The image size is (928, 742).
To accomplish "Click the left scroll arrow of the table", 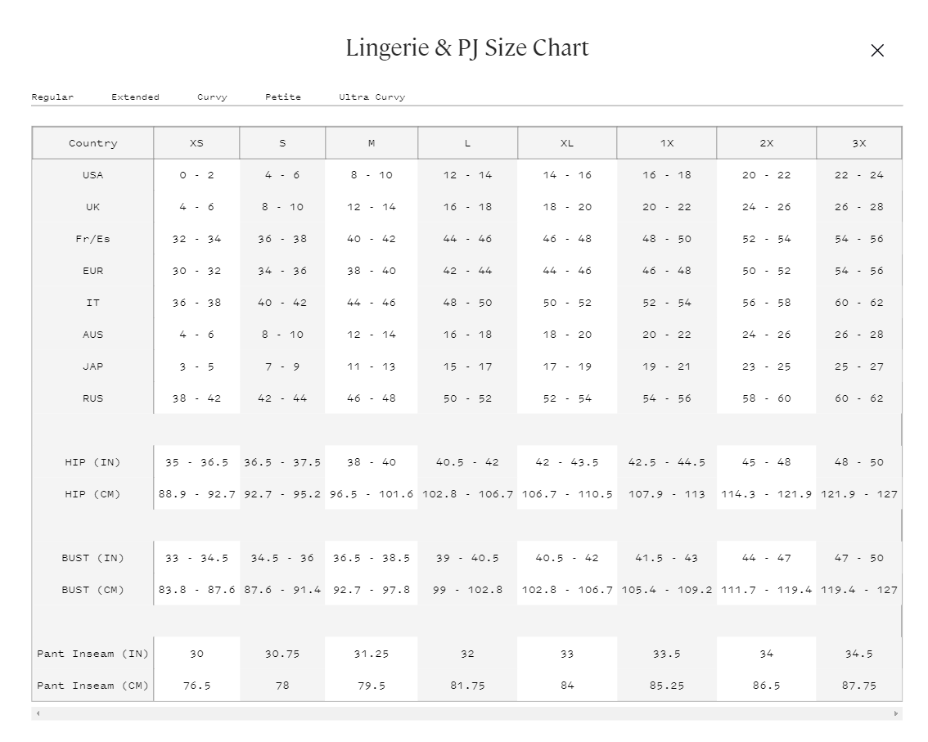I will [x=38, y=713].
